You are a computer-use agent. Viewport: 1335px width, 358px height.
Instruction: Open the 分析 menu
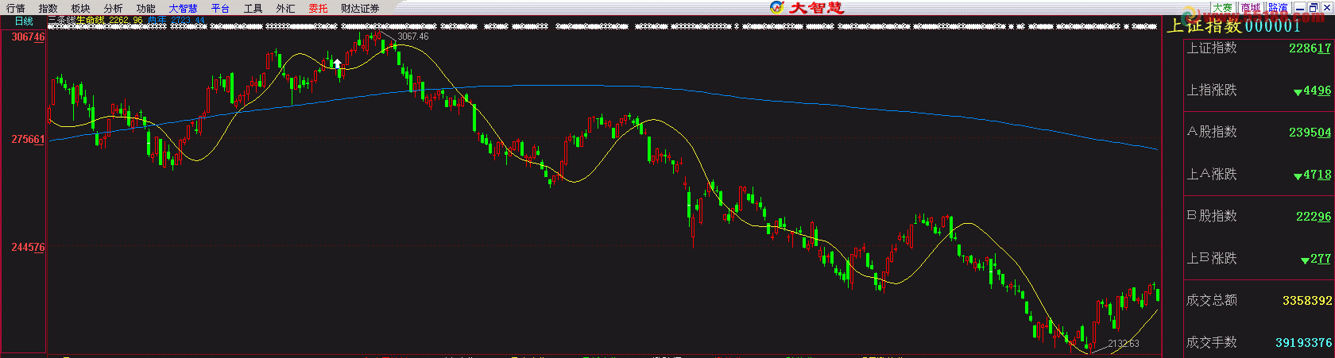pos(114,8)
